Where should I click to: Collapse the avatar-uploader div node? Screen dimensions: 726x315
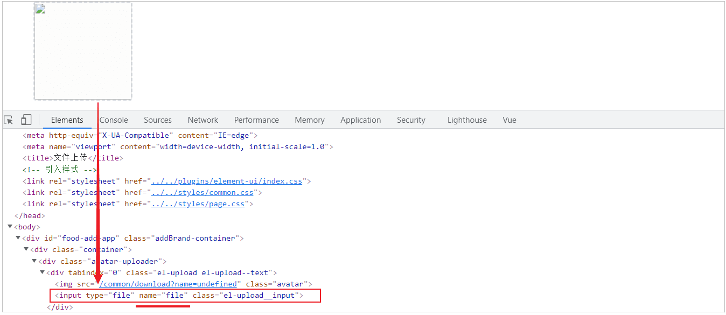pyautogui.click(x=34, y=261)
